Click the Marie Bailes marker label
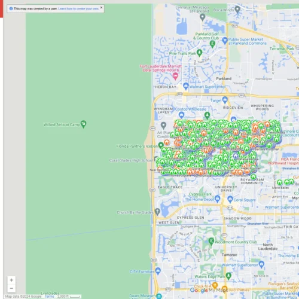This screenshot has height=299, width=299. coord(280,188)
